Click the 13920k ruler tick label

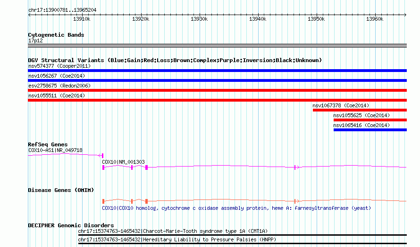141,19
